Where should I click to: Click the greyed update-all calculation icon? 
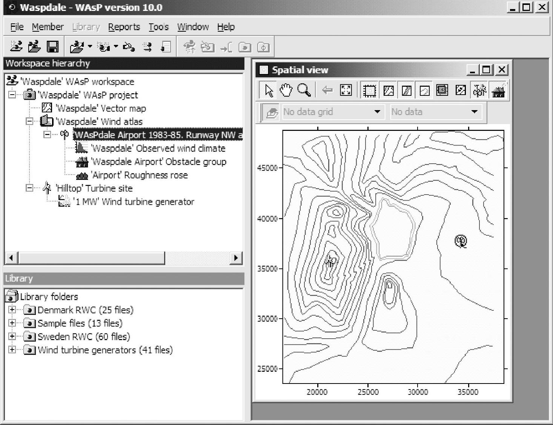(x=189, y=47)
